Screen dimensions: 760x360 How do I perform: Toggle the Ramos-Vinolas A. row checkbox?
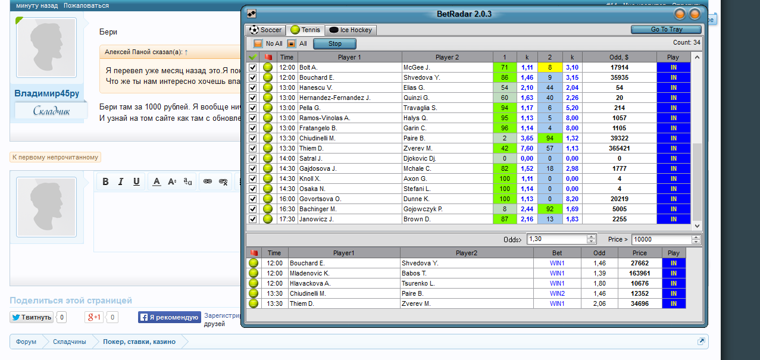[253, 118]
